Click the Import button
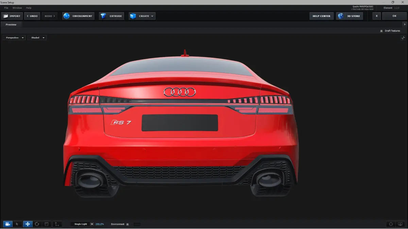The image size is (408, 229). [x=12, y=16]
